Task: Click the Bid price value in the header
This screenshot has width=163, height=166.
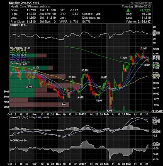Action: coord(51,18)
